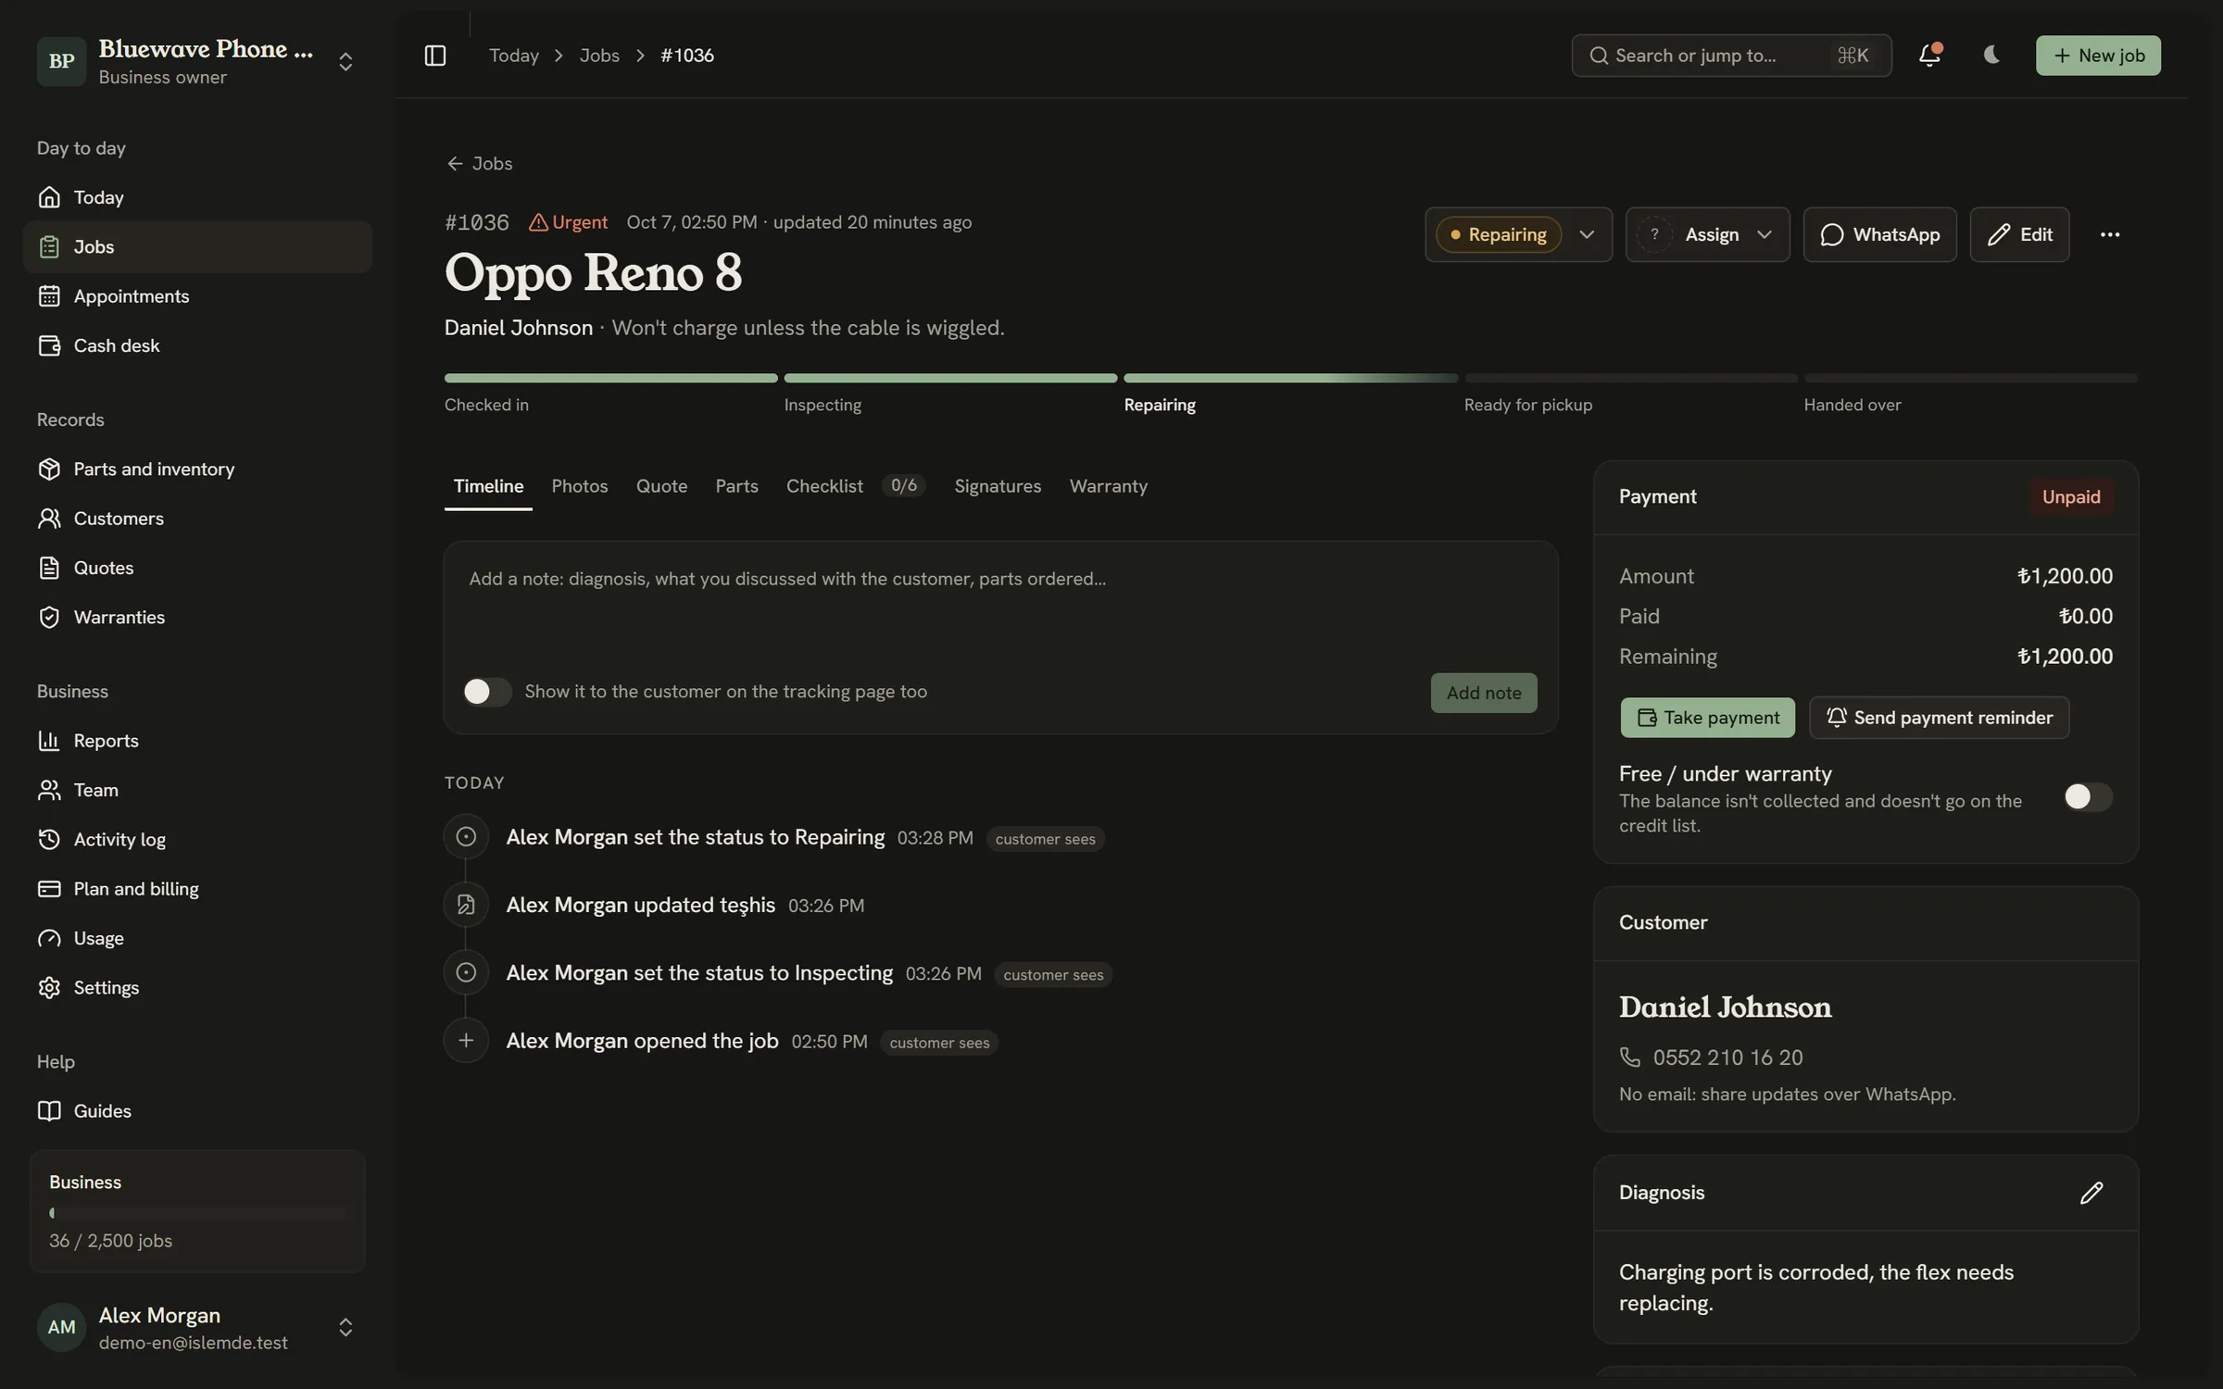Select the Ready for pickup progress step

click(x=1630, y=394)
